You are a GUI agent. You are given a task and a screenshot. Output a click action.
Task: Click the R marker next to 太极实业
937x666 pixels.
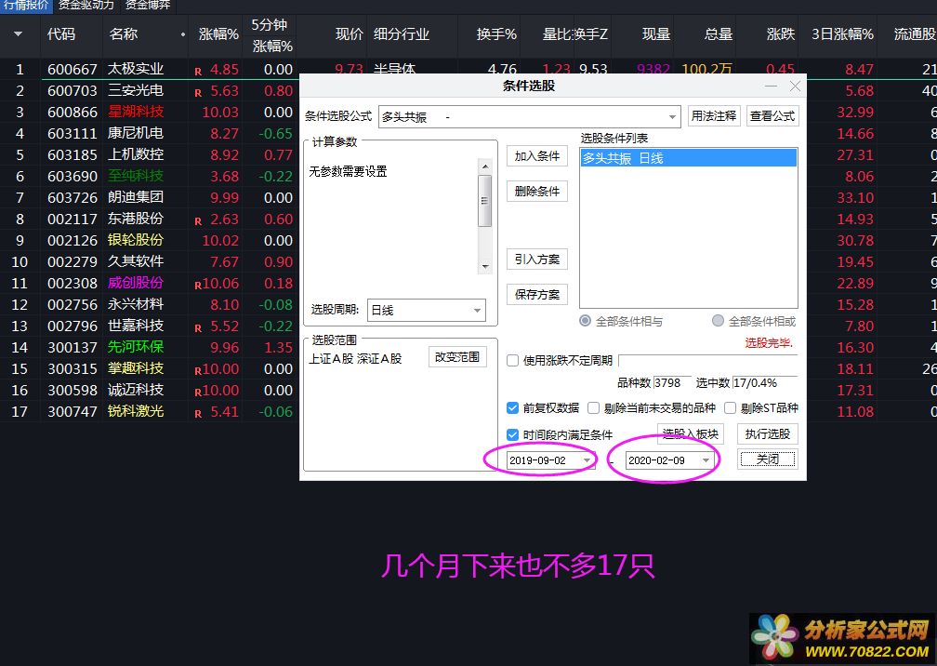point(198,71)
